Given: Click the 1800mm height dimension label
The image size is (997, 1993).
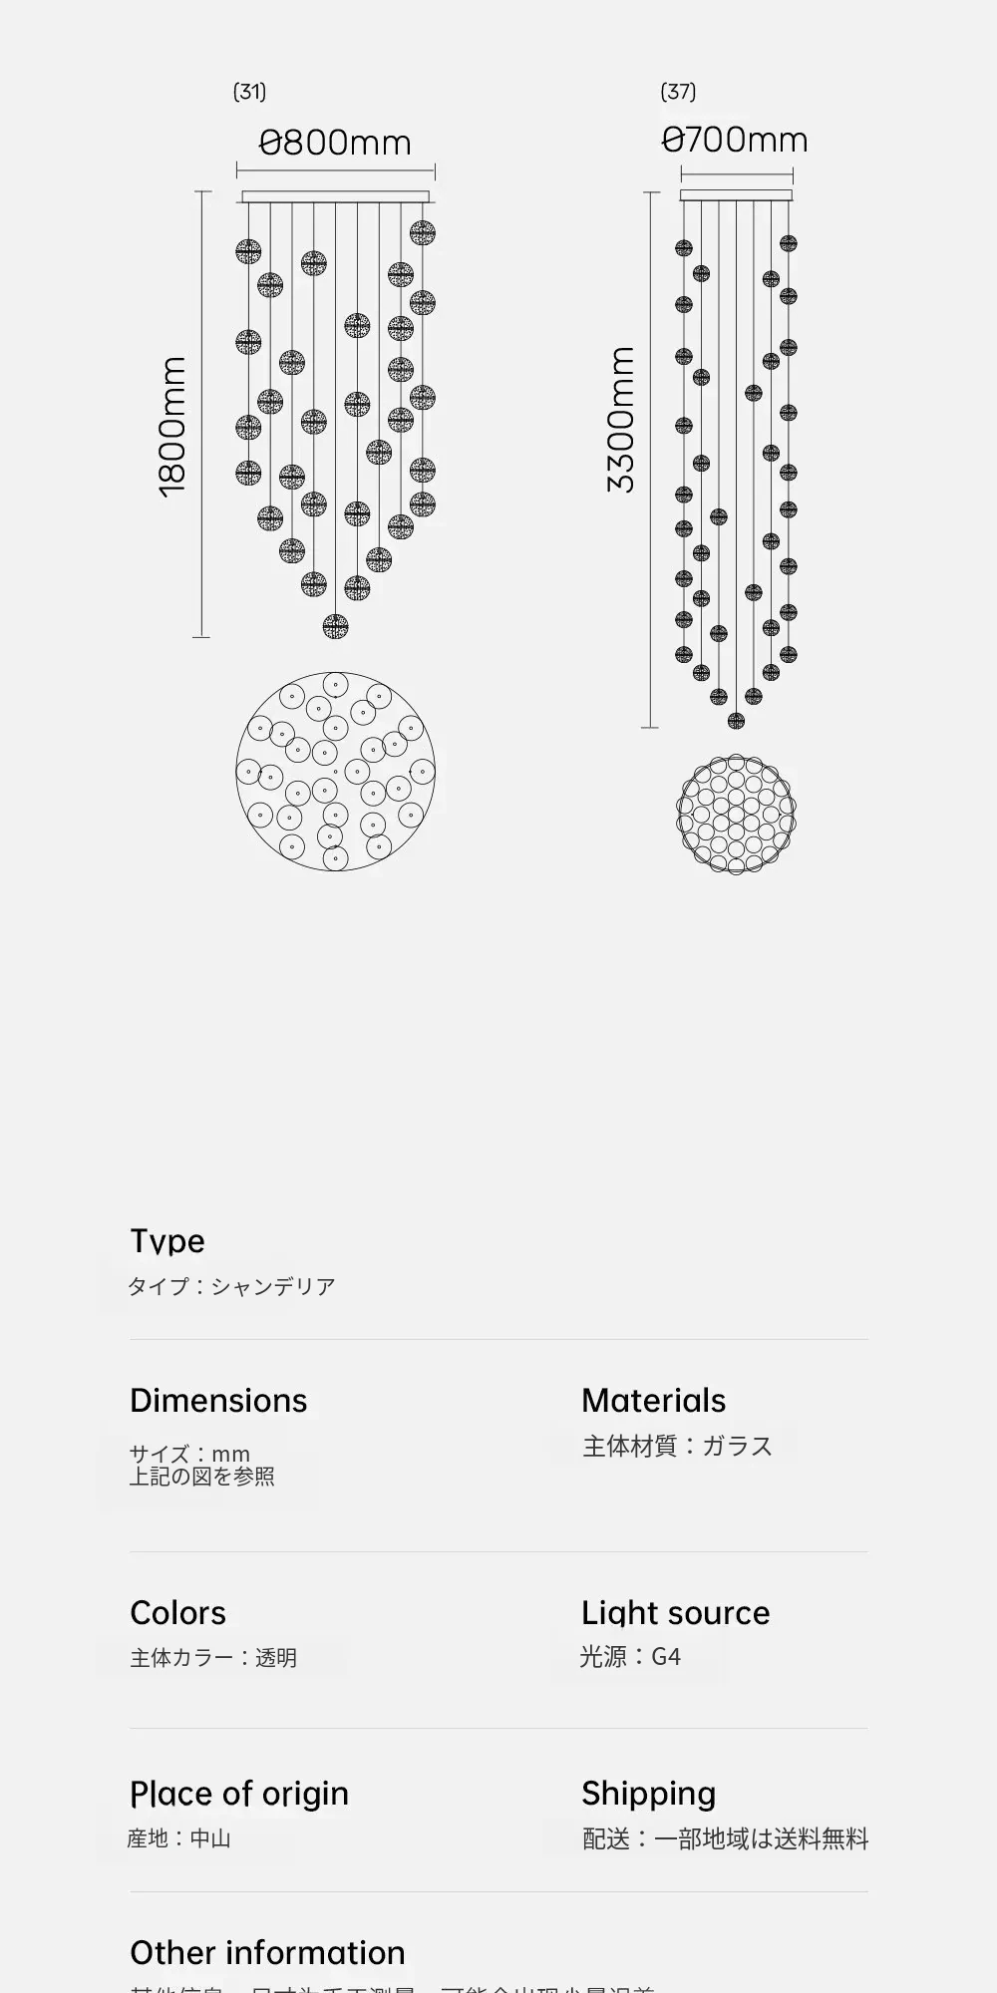Looking at the screenshot, I should tap(172, 426).
